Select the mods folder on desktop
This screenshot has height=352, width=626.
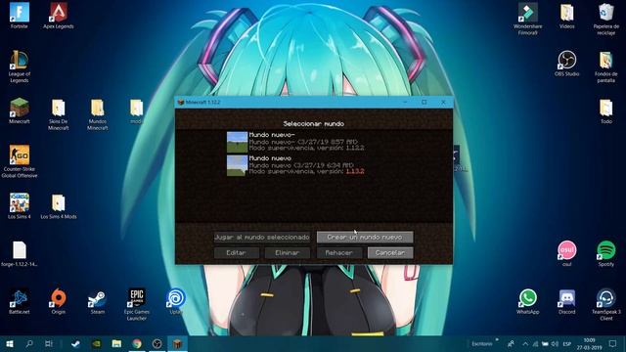click(x=136, y=110)
